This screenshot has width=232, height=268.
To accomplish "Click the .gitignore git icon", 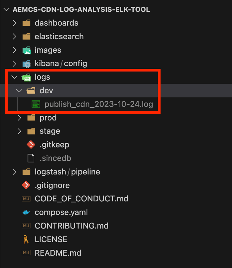I will tap(26, 185).
